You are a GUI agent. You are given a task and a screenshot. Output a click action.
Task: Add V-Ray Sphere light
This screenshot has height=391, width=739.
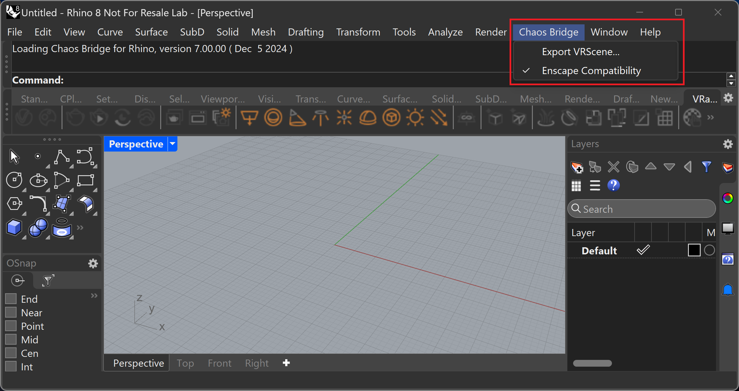point(273,118)
